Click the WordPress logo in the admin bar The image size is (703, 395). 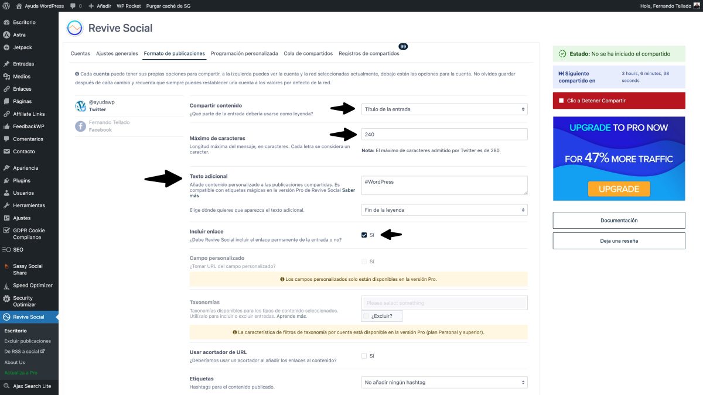(6, 5)
